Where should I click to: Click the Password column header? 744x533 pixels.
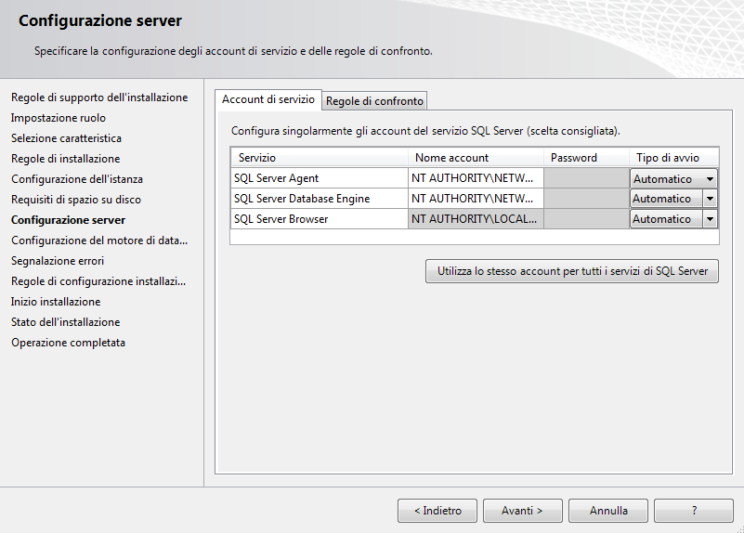coord(586,158)
